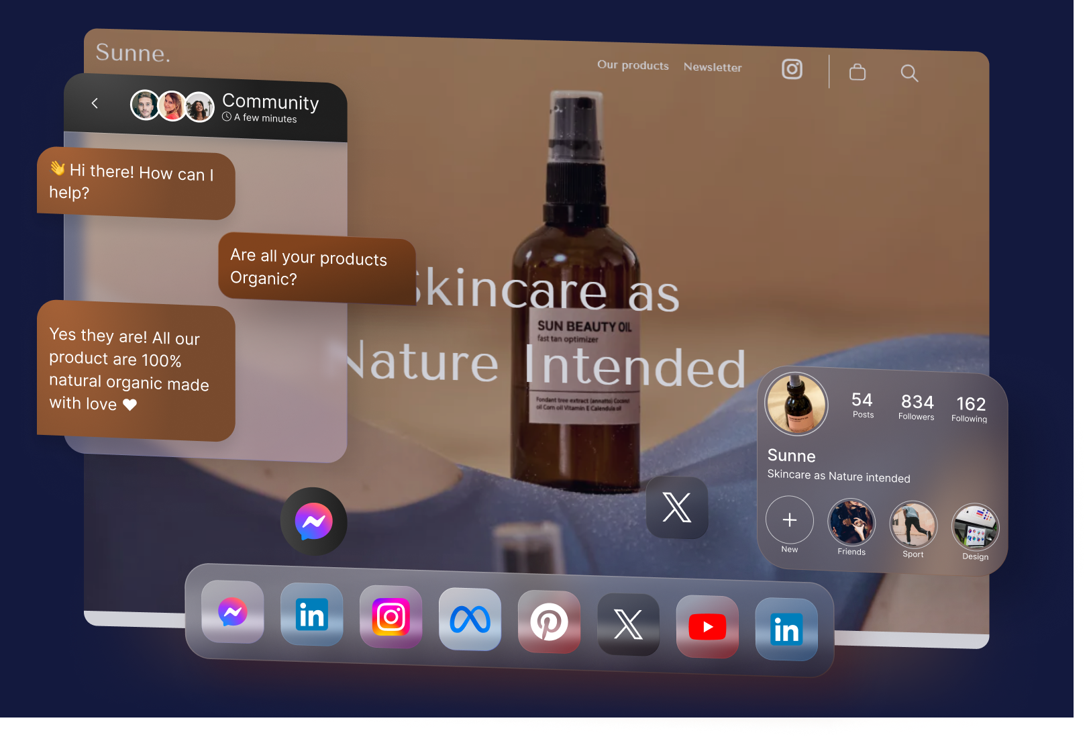The image size is (1089, 741).
Task: Select 'Yes they are!' reply message
Action: [136, 371]
